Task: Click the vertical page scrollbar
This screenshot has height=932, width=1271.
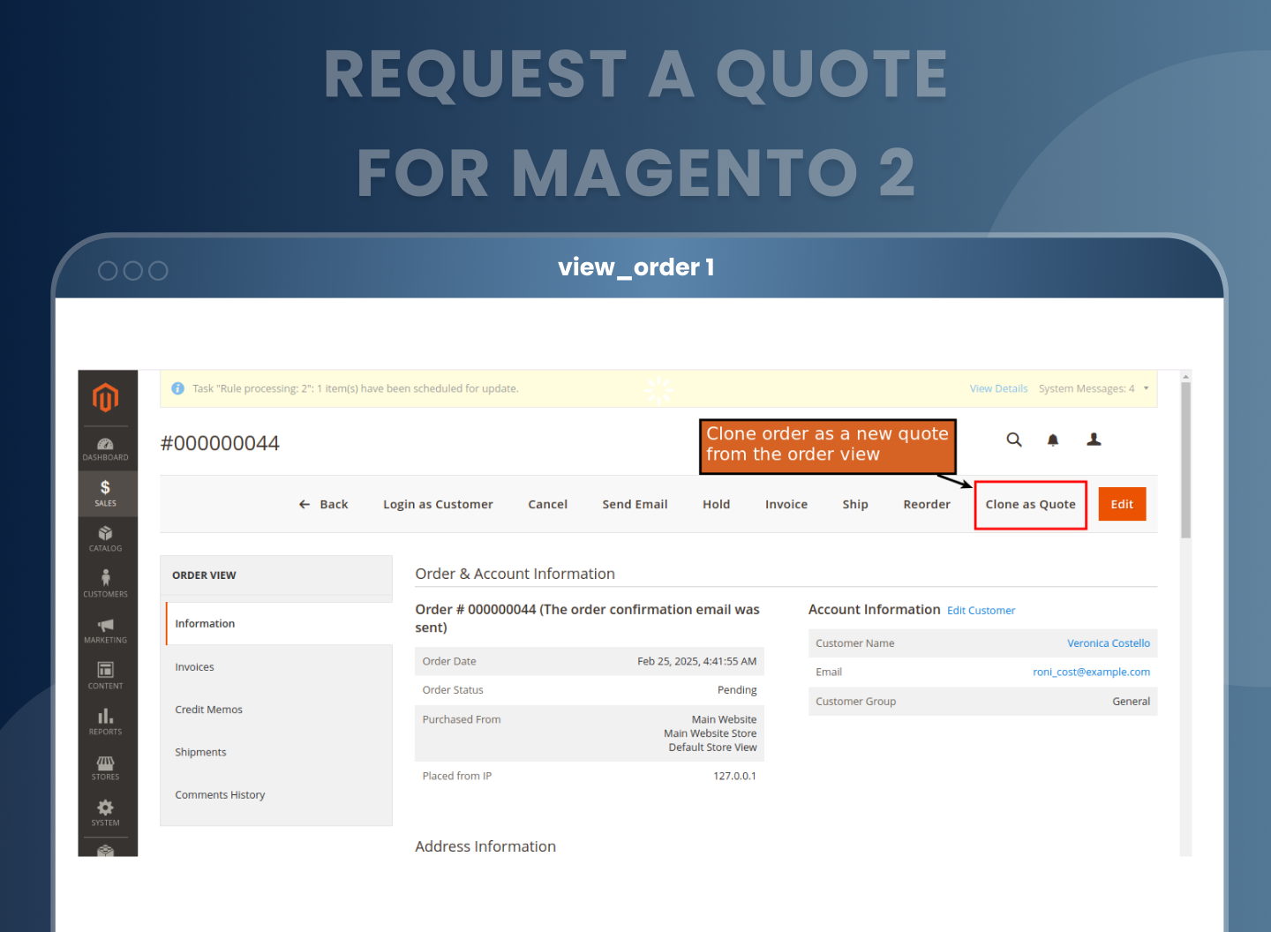Action: click(1185, 459)
